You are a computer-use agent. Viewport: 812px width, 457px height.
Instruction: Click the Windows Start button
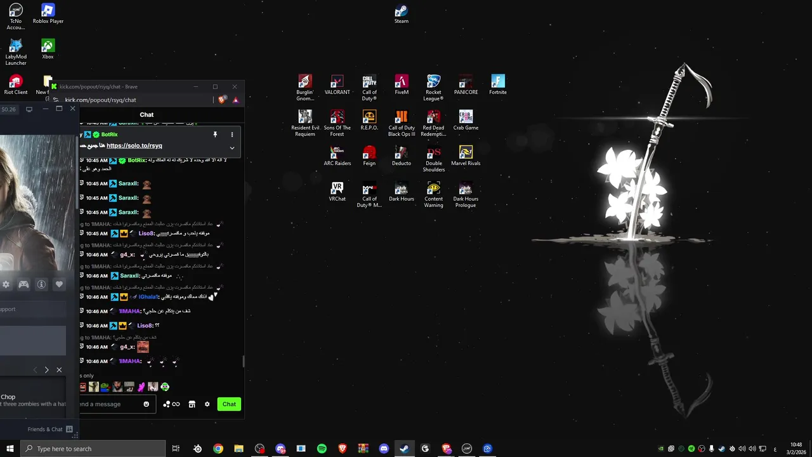(x=10, y=449)
